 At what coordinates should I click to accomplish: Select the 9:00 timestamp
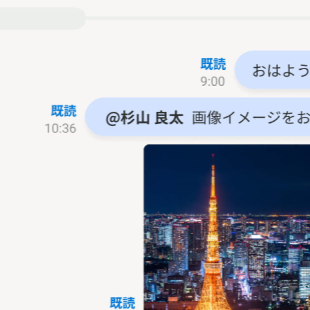point(213,81)
